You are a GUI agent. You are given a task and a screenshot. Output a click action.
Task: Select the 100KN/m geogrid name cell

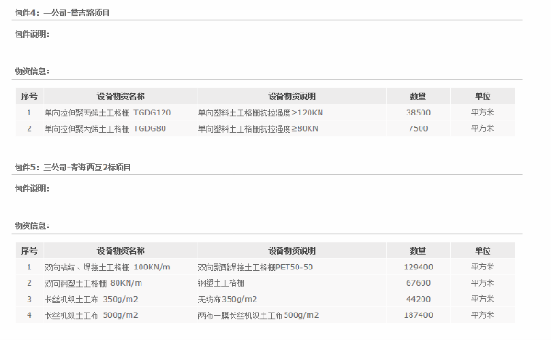pyautogui.click(x=120, y=267)
